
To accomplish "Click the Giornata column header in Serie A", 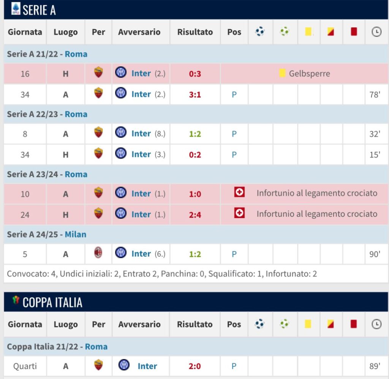I will [25, 32].
